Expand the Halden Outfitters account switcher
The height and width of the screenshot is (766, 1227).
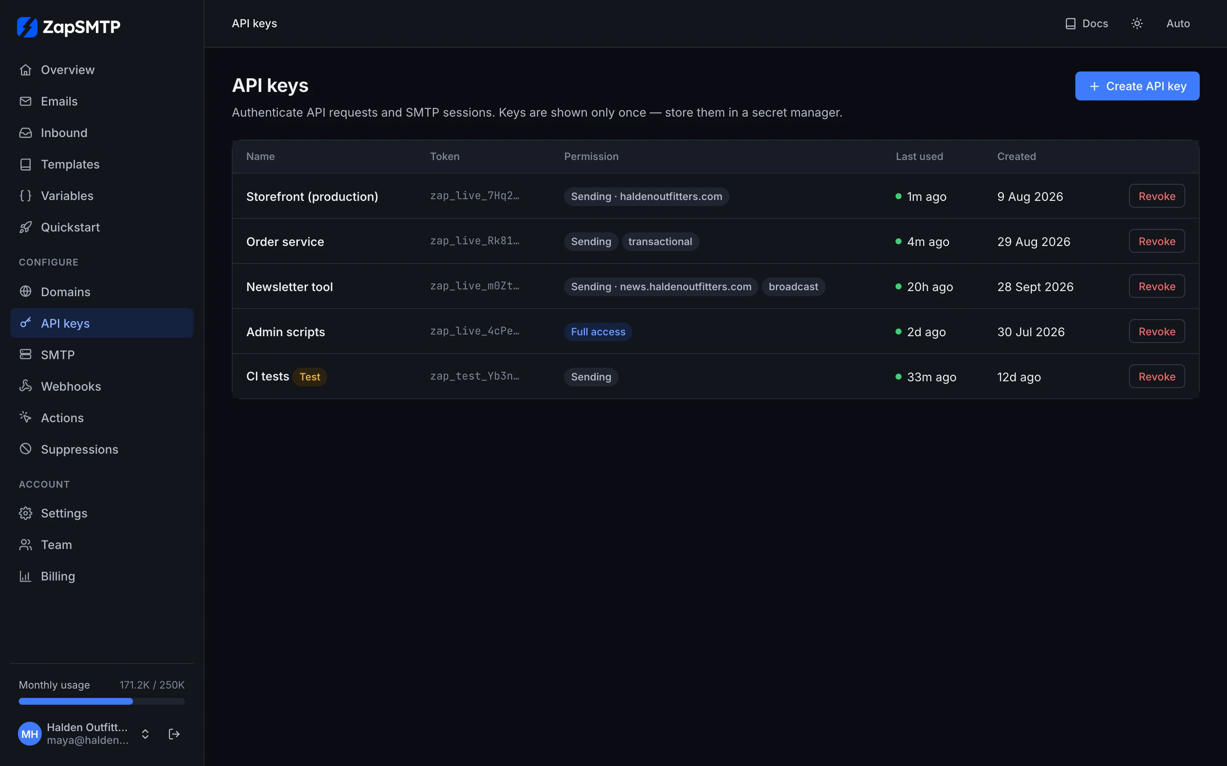[145, 734]
